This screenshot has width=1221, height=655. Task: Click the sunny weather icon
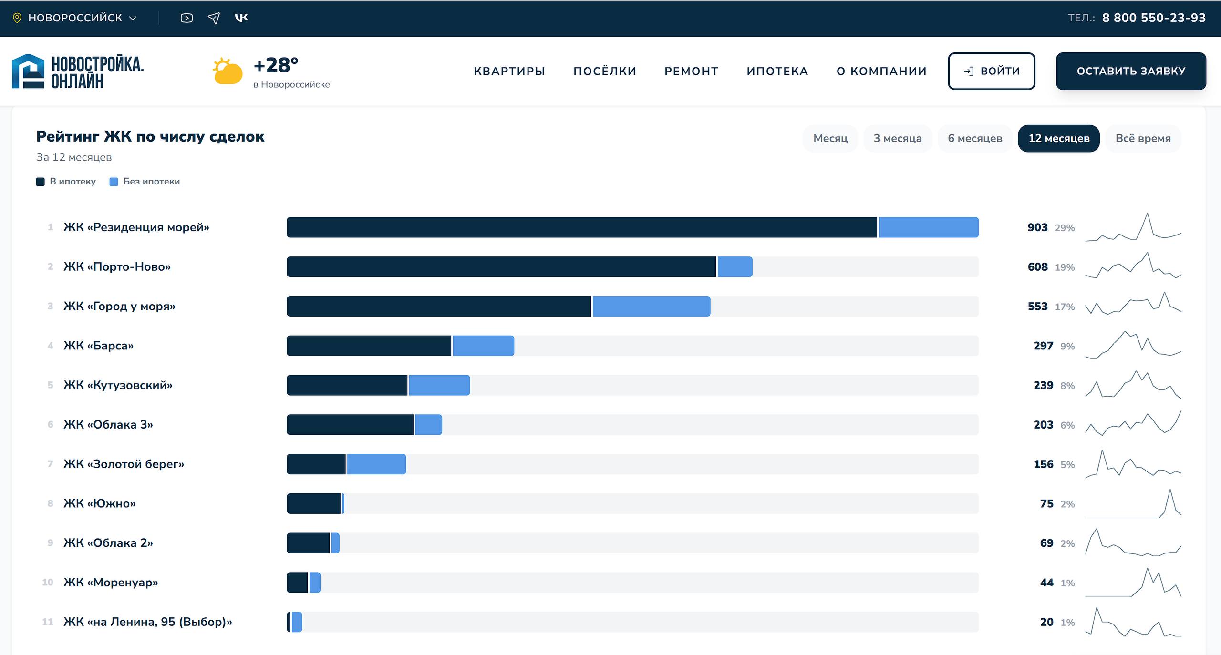pyautogui.click(x=227, y=71)
